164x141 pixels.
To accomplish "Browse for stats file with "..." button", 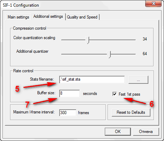I will (138, 80).
